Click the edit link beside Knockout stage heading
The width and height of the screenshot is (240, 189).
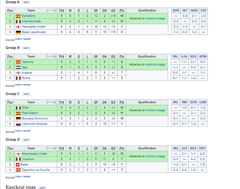point(42,187)
